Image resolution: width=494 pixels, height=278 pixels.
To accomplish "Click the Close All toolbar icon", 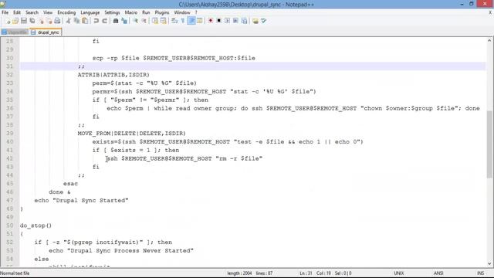I will click(x=49, y=21).
